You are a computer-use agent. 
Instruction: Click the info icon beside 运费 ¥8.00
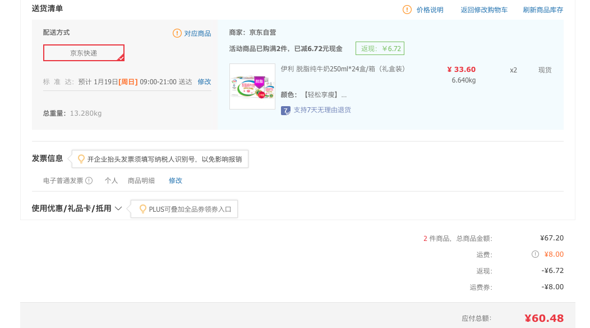[x=535, y=254]
